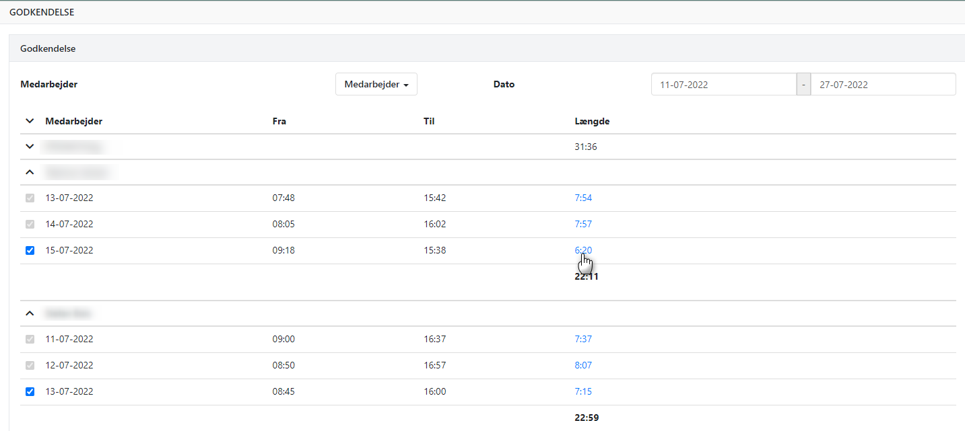Uncheck the 15-07-2022 entry checkbox
Image resolution: width=965 pixels, height=431 pixels.
point(30,251)
